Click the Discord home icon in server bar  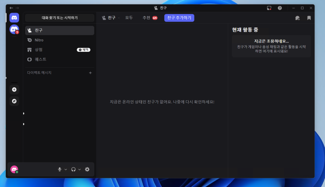tap(14, 18)
